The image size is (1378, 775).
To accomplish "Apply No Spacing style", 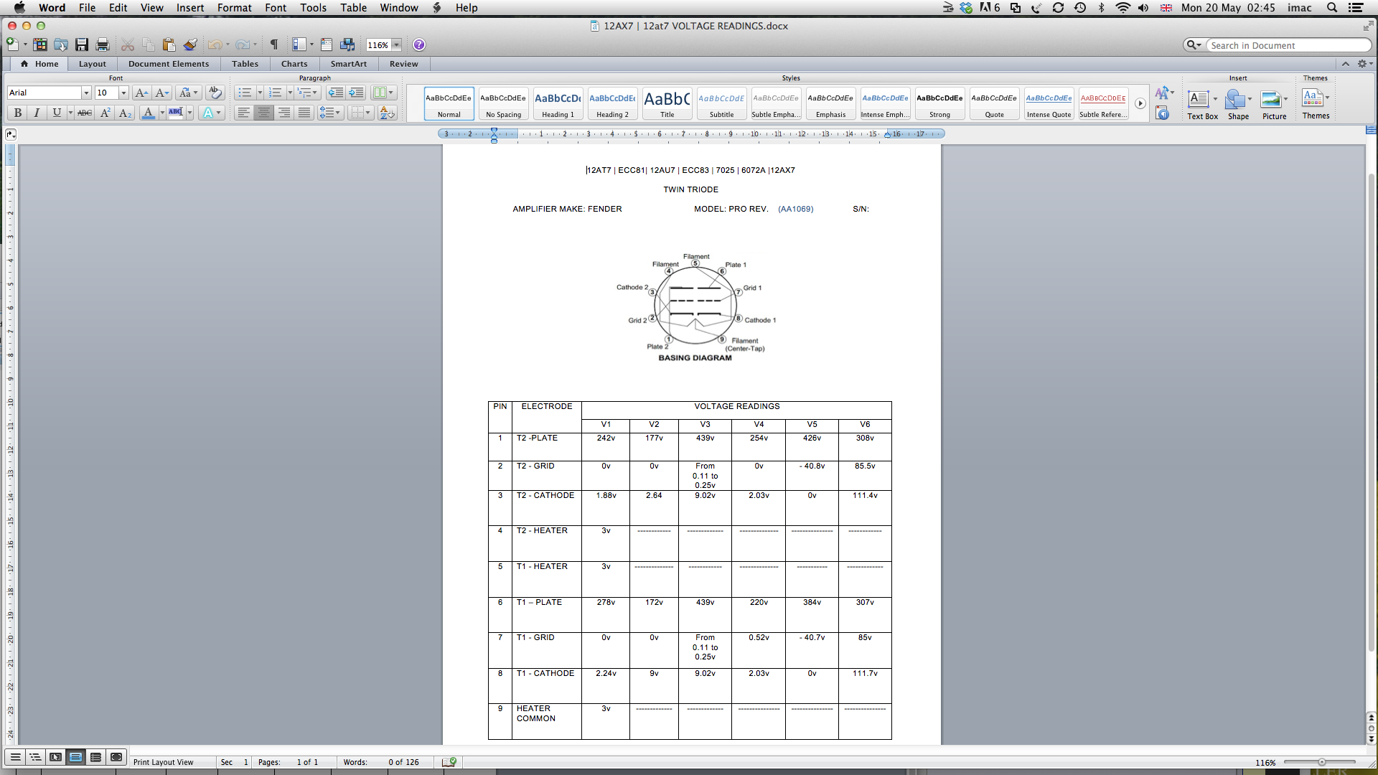I will click(503, 103).
